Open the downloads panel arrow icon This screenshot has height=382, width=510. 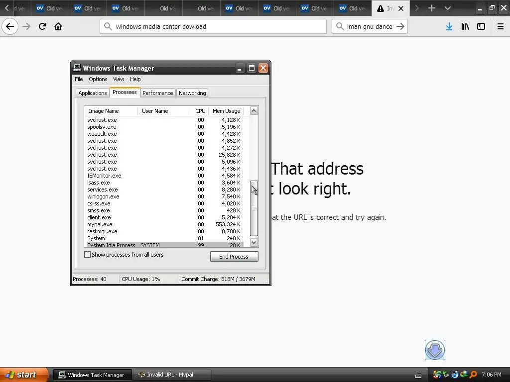pos(449,27)
